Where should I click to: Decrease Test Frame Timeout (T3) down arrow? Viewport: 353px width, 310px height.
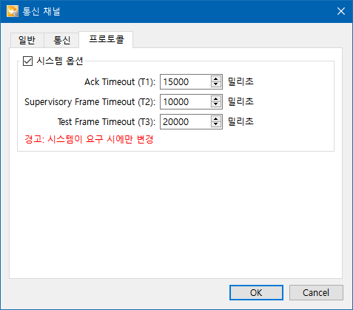click(216, 124)
